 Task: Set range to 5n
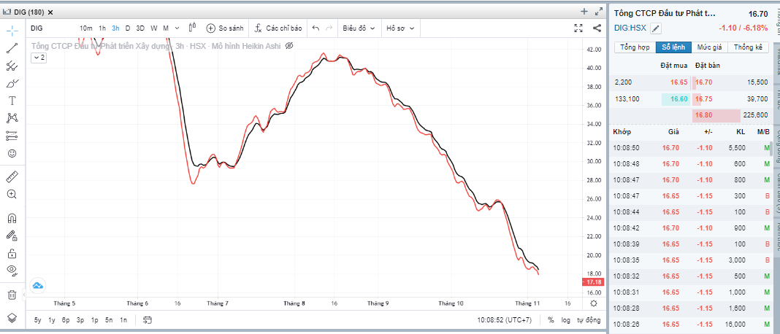109,320
